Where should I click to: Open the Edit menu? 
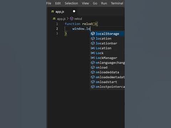[x=58, y=3]
